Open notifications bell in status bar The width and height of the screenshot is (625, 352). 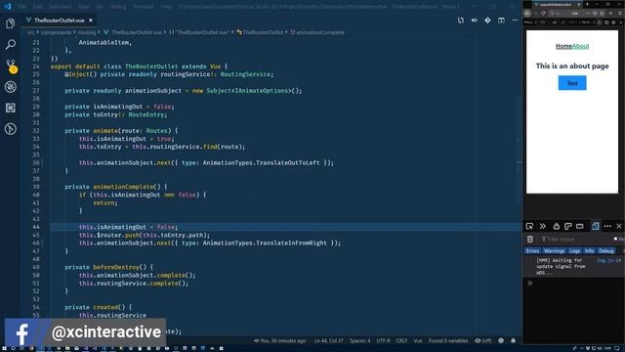pyautogui.click(x=514, y=341)
